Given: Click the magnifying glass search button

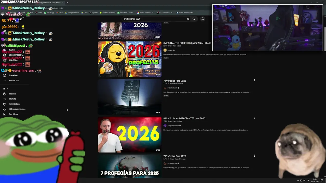Looking at the screenshot, I should [194, 19].
